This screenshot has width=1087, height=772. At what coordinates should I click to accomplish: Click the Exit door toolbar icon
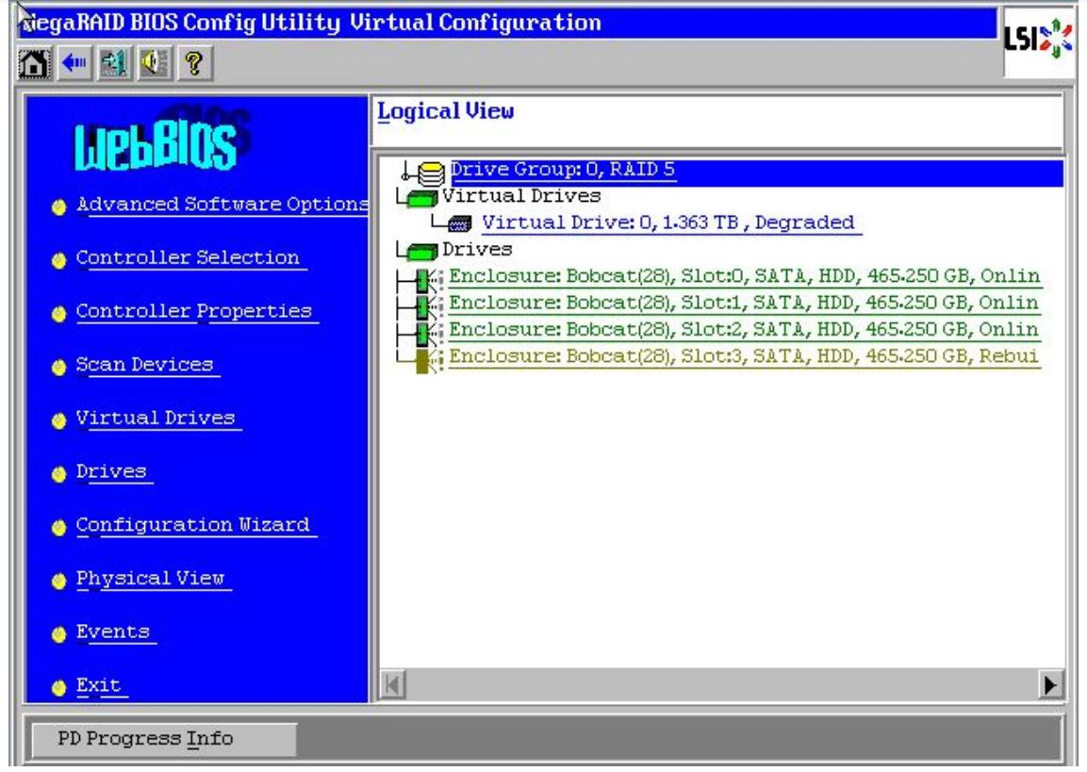point(114,63)
